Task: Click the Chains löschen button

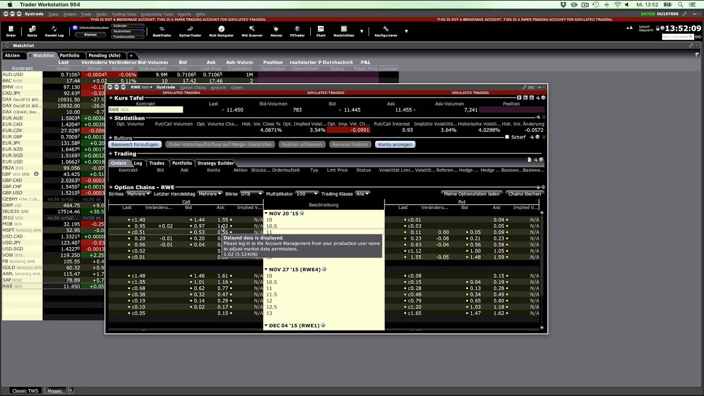Action: pyautogui.click(x=524, y=194)
